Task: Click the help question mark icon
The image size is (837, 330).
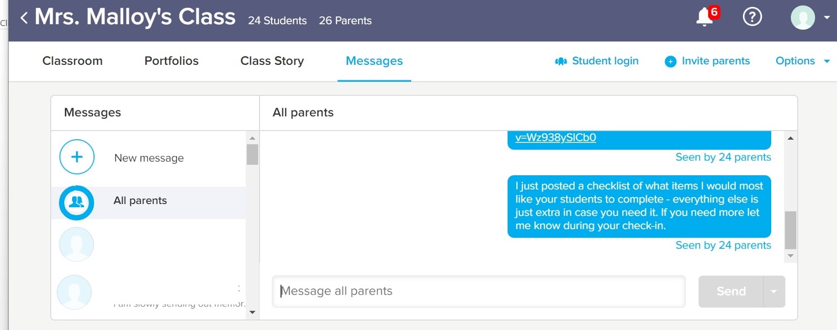Action: pos(753,17)
